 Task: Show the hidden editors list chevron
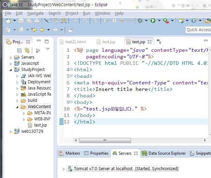(x=159, y=41)
